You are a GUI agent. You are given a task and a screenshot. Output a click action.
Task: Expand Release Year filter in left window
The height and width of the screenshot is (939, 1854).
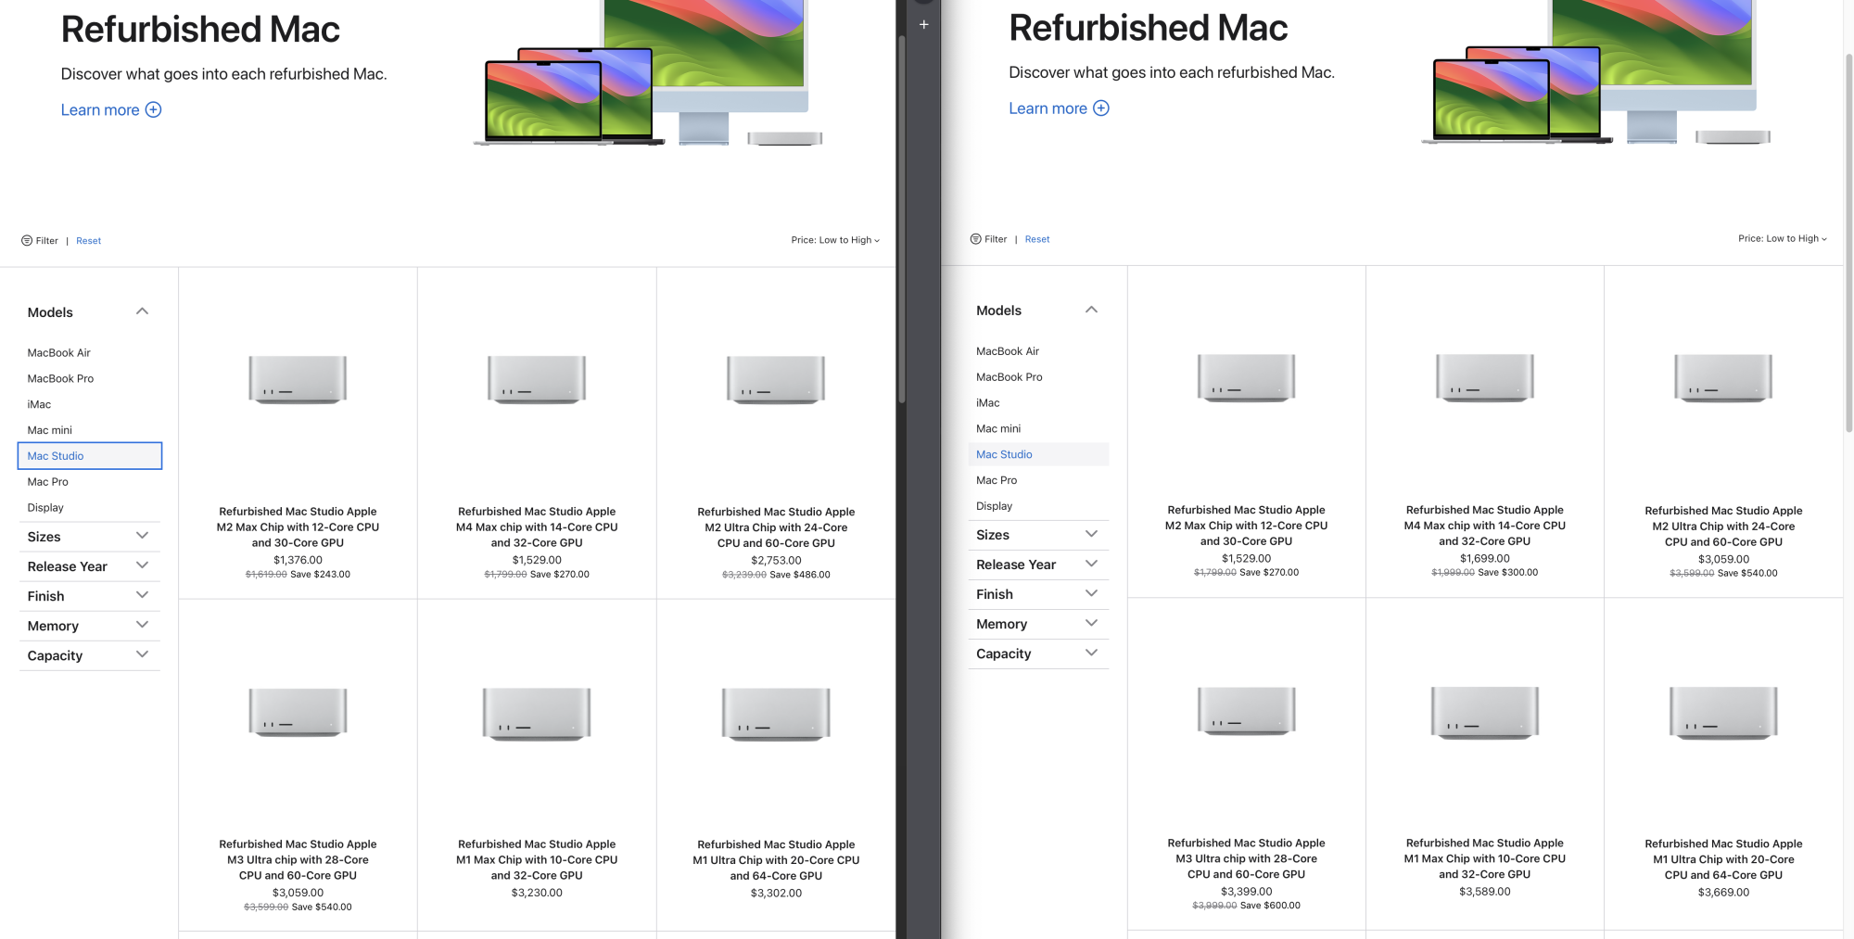click(x=89, y=566)
